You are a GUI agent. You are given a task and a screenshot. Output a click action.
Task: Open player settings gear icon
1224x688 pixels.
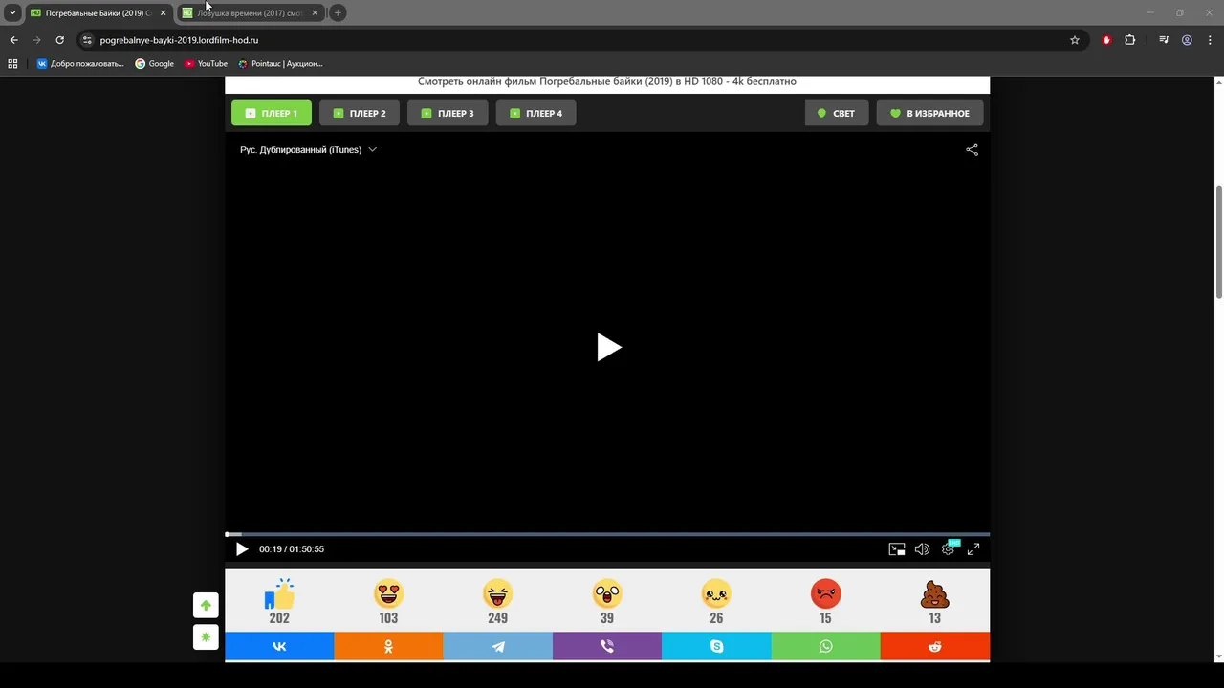point(948,549)
